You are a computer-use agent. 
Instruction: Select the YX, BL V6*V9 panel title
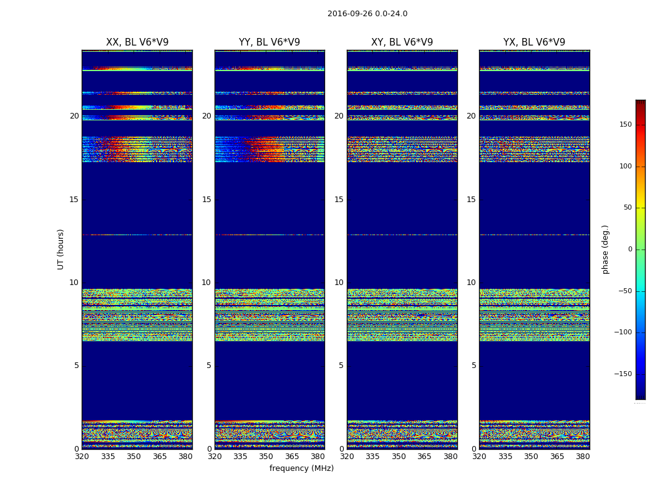534,42
